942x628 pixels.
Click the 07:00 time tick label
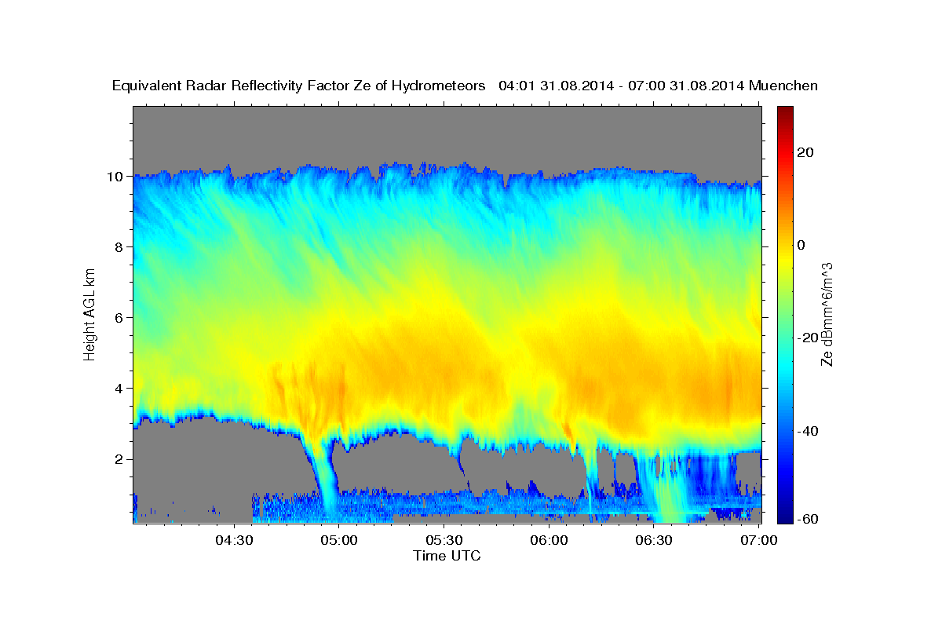758,540
